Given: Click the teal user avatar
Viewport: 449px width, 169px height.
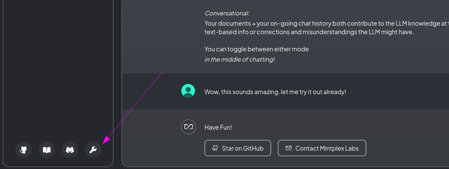Looking at the screenshot, I should [x=188, y=91].
